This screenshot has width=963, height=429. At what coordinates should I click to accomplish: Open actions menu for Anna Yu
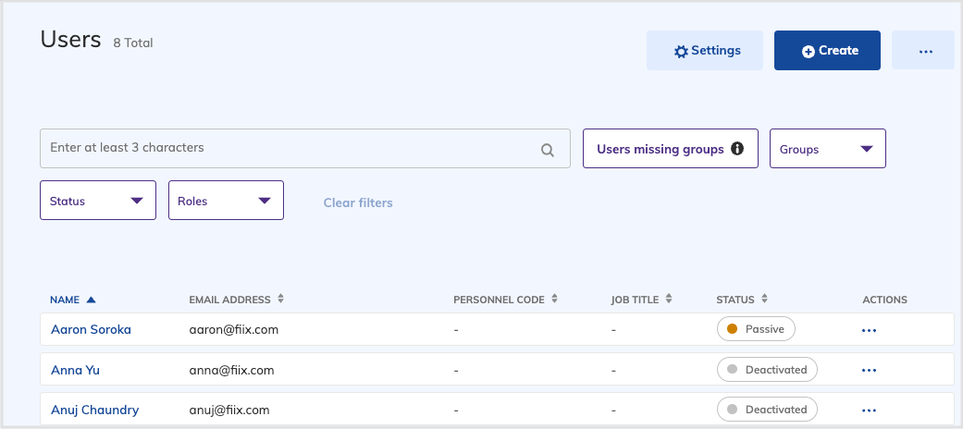[868, 371]
